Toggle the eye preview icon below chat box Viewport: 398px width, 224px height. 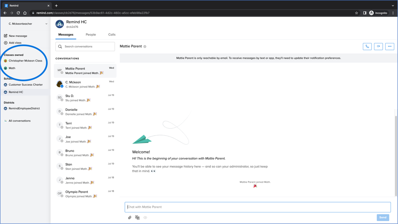(x=145, y=217)
